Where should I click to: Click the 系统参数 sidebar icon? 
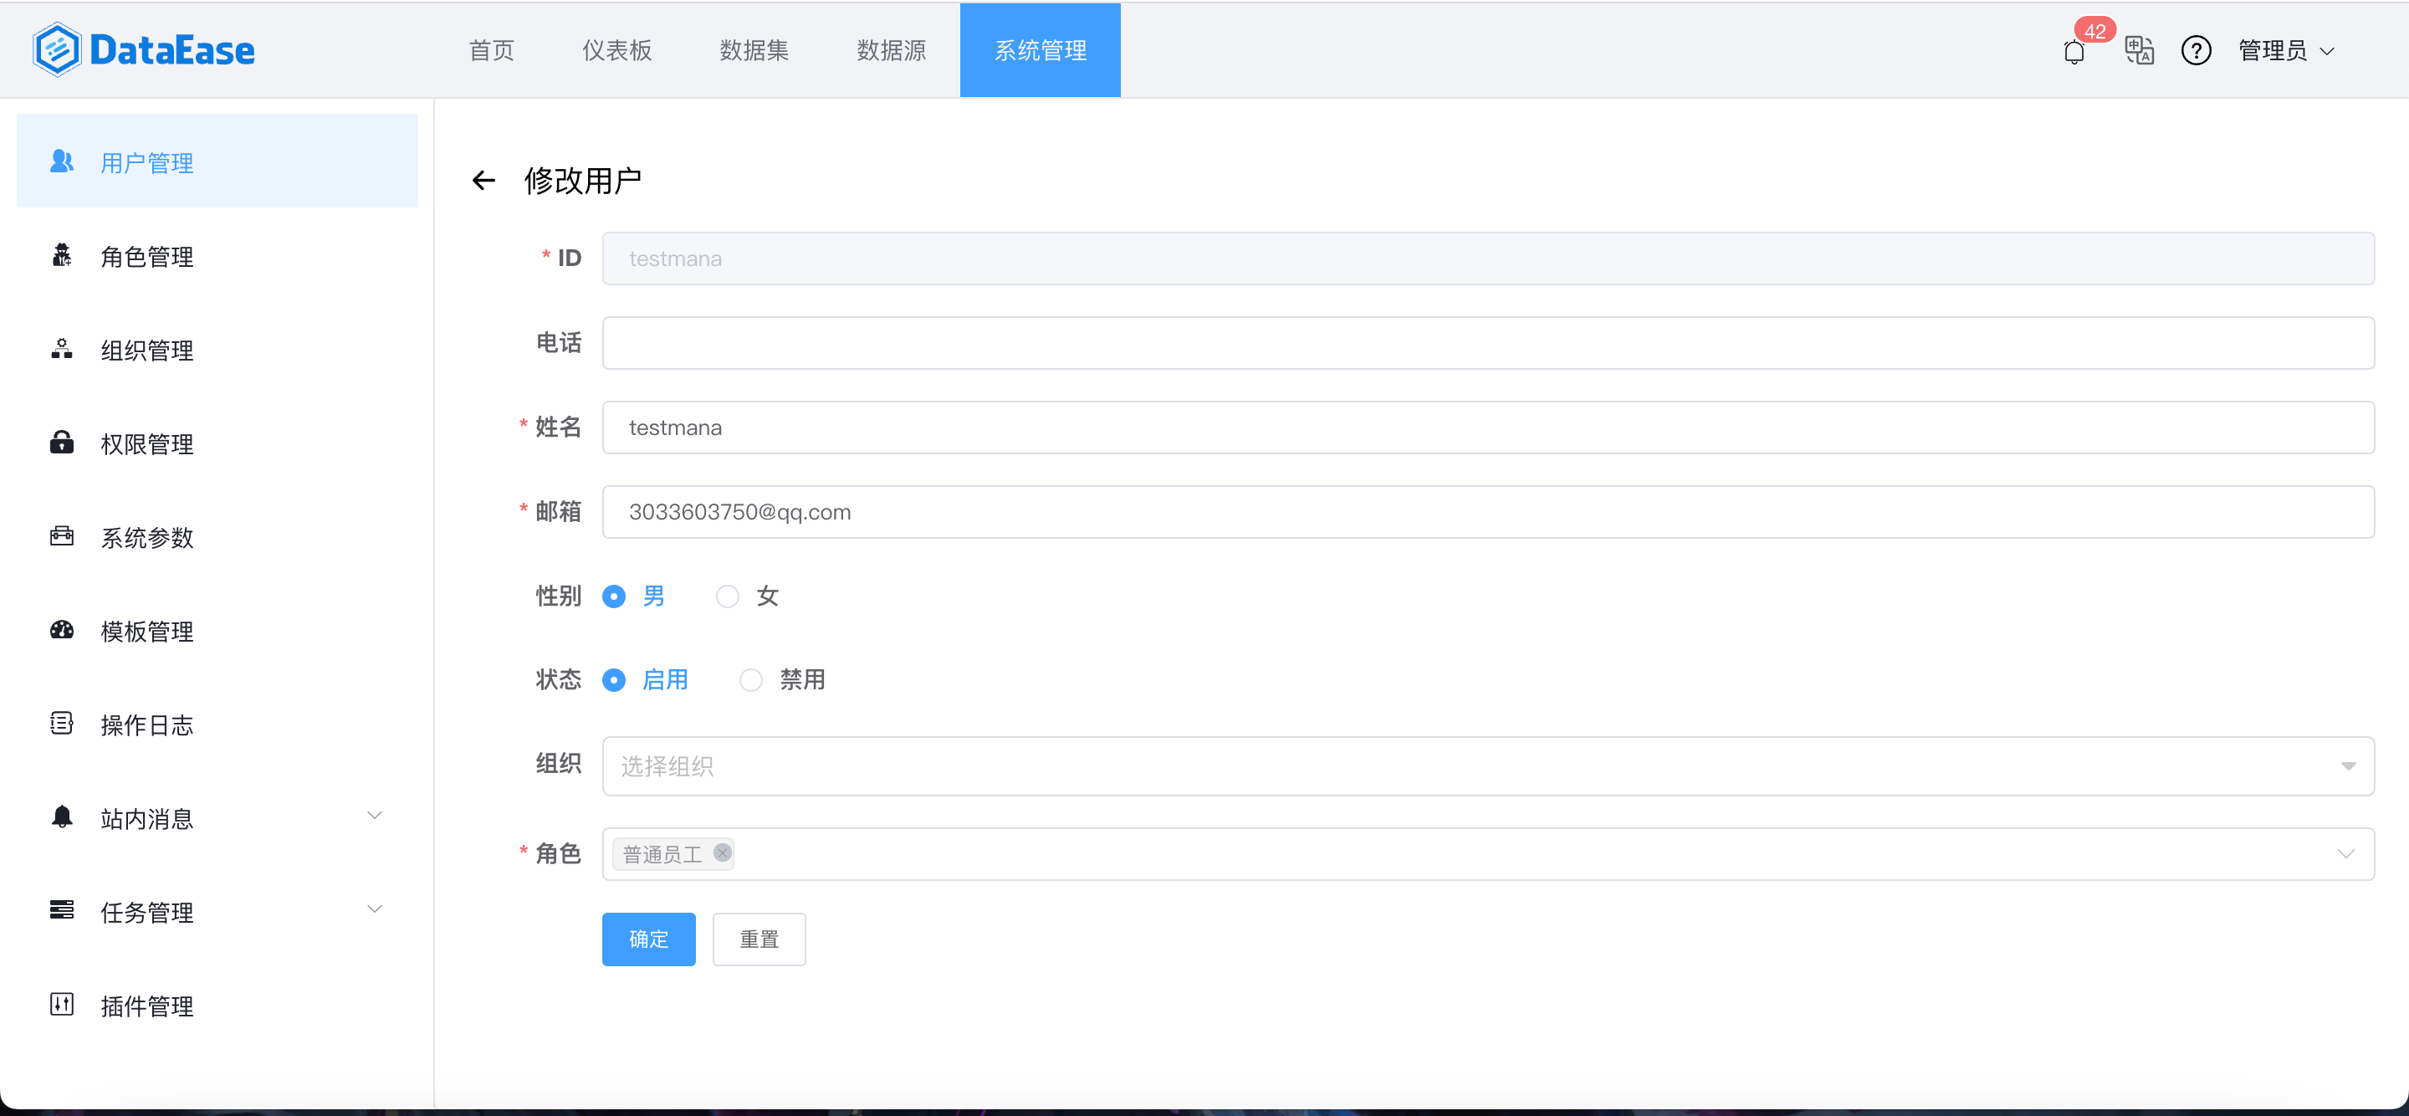62,536
